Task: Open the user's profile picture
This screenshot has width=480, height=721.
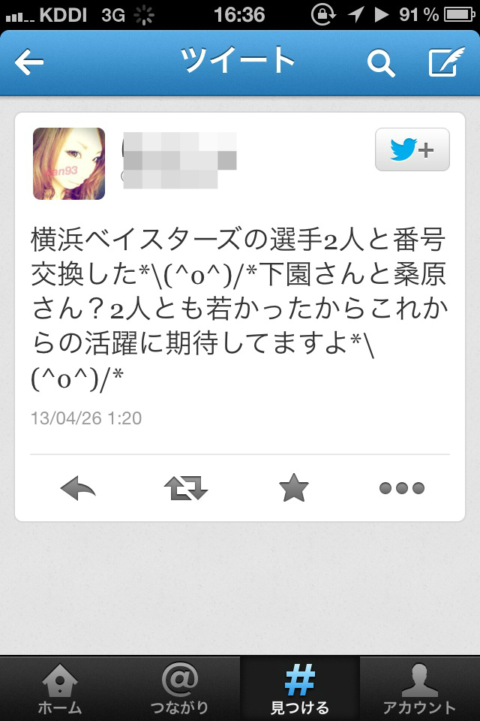Action: [69, 164]
